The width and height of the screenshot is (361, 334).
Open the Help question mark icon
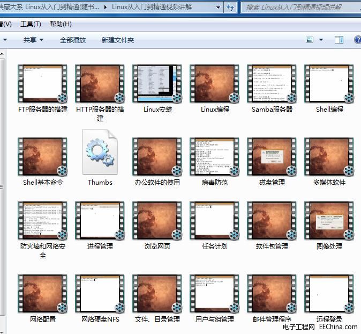[357, 40]
